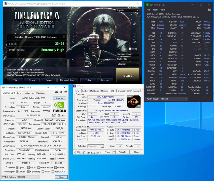Click the BIOS share/export arrow icon
Screen dimensions: 214x181
(54, 116)
